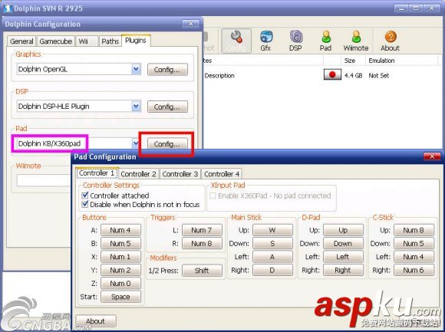Click C-Stick Left mapping Num 4
The image size is (445, 332).
(414, 257)
